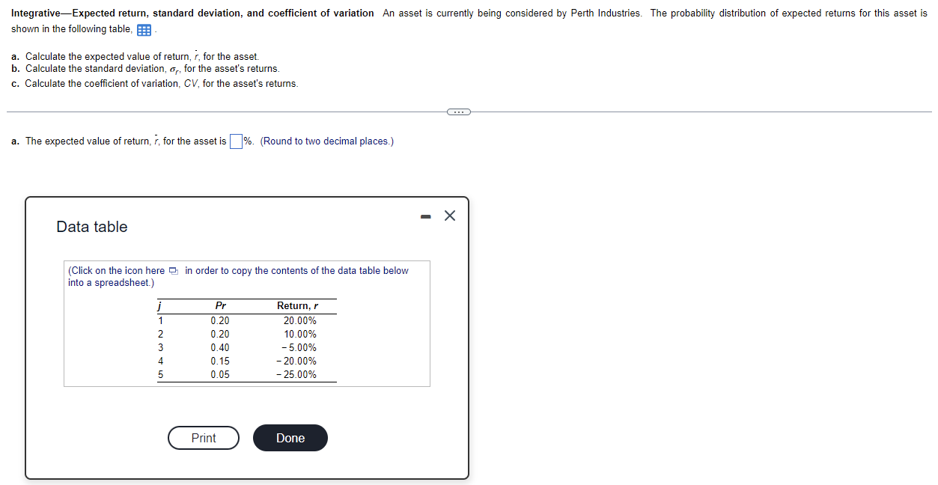
Task: Select the 'Return, r' column header
Action: pos(296,305)
